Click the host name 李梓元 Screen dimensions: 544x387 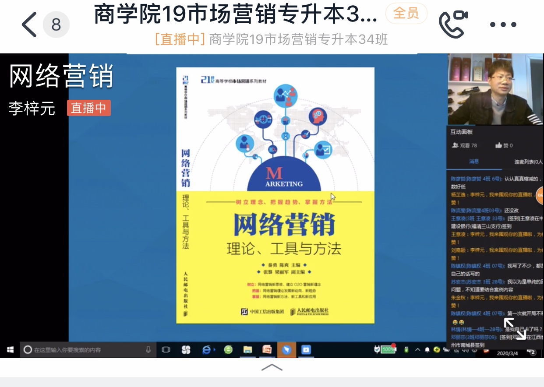pyautogui.click(x=32, y=108)
